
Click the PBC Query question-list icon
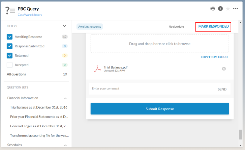point(10,10)
